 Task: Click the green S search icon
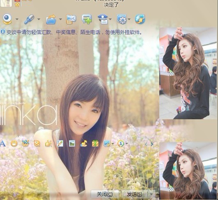coord(121,143)
